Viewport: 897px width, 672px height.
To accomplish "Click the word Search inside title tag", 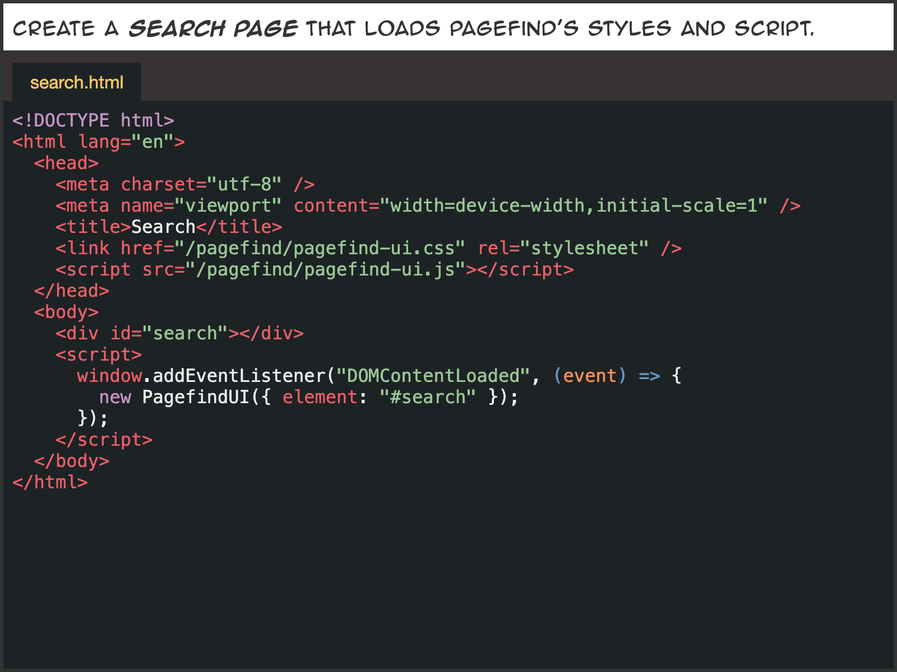I will click(x=163, y=227).
